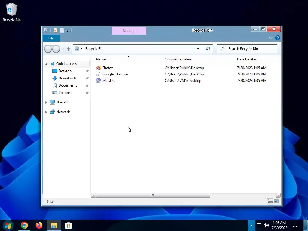
Task: Click the network tray icon
Action: (259, 226)
